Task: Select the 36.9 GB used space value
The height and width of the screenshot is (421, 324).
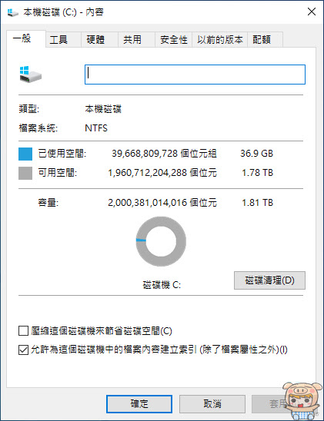Action: [x=256, y=154]
